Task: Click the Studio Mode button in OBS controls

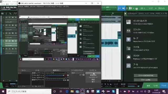Action: click(x=93, y=77)
